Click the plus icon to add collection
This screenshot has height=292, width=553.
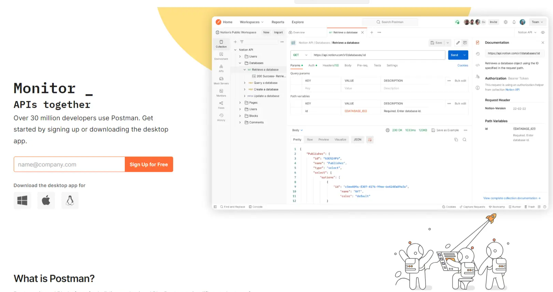pyautogui.click(x=235, y=42)
